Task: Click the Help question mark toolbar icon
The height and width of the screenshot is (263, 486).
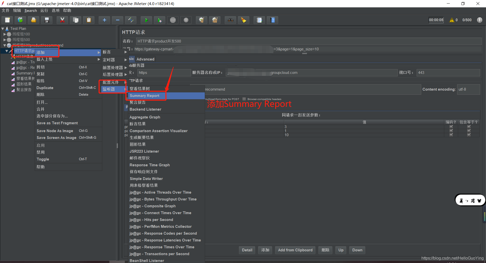Action: point(273,20)
